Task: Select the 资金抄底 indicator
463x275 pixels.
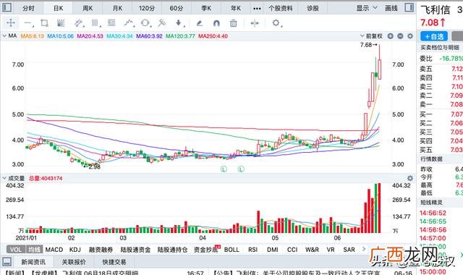Action: click(205, 250)
